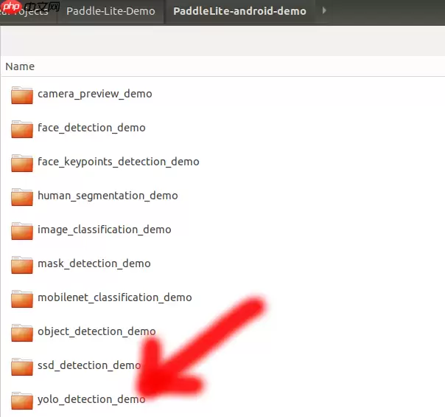
Task: Open the Projects breadcrumb in path bar
Action: pyautogui.click(x=29, y=12)
